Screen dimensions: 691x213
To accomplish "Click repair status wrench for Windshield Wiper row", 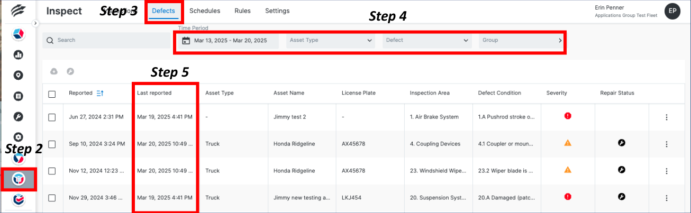I will 622,170.
